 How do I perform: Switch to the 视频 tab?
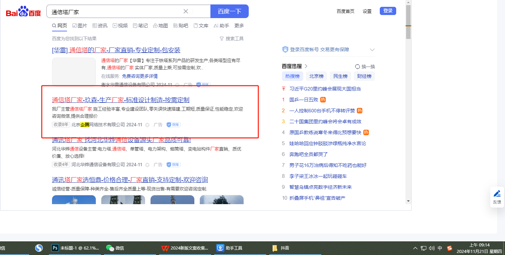(x=120, y=26)
